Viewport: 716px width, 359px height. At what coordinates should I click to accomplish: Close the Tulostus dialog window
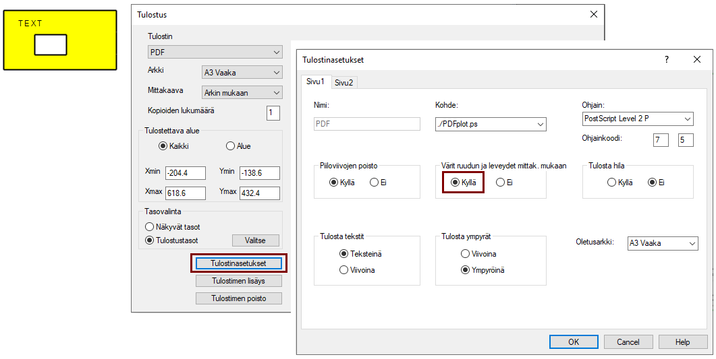[594, 14]
